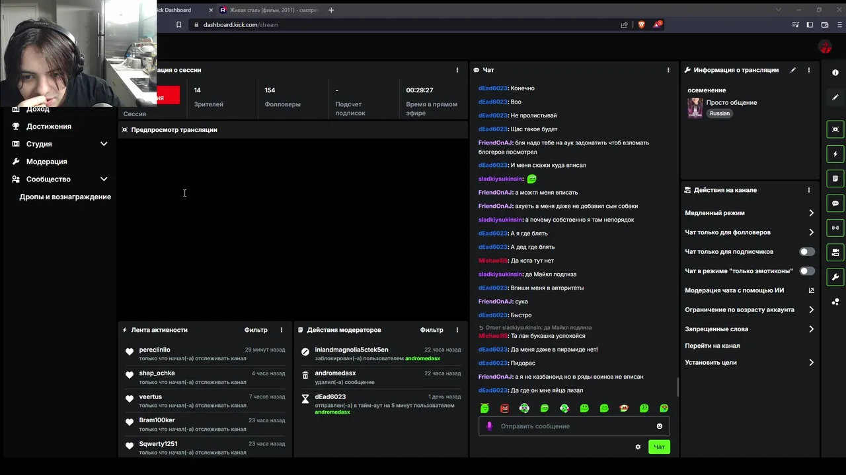Open Модерация чата с помощью ИИ
The image size is (846, 475).
[750, 290]
